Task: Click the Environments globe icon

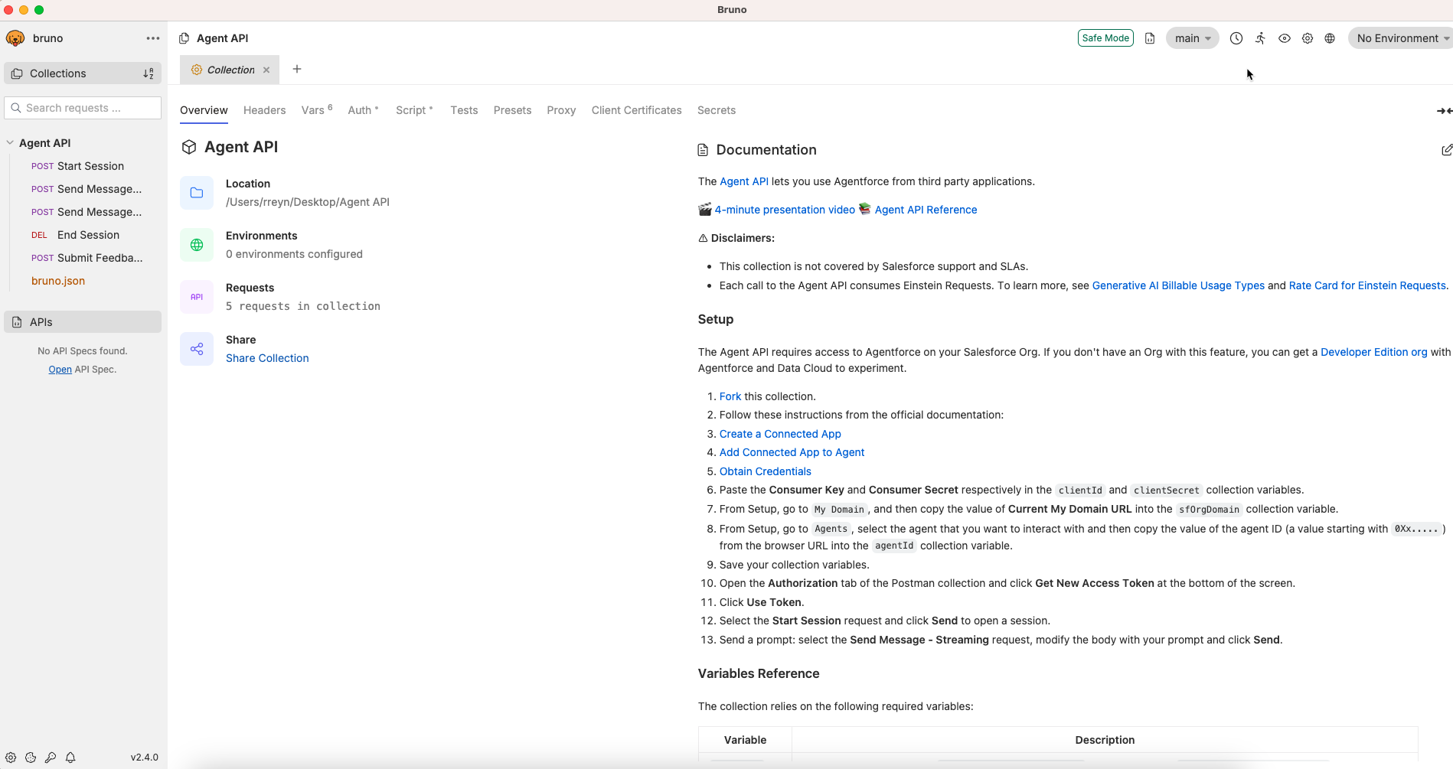Action: pos(197,245)
